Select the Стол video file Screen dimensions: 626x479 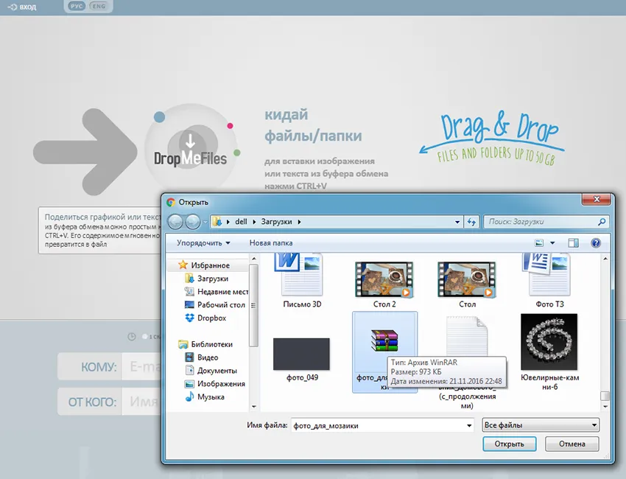tap(467, 284)
